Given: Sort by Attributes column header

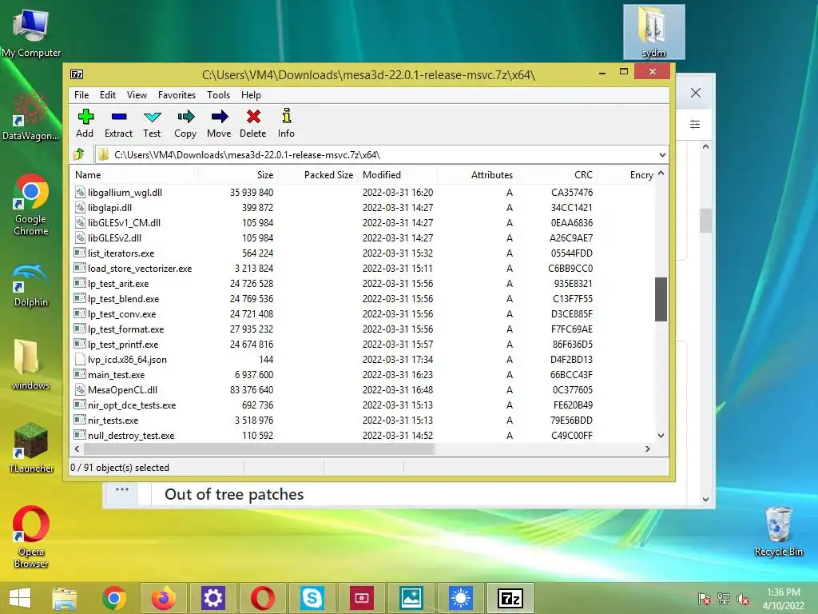Looking at the screenshot, I should click(x=478, y=175).
